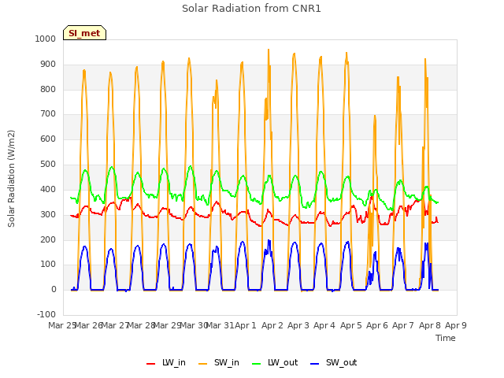Click the Mar 31 x-axis date label
The image size is (504, 378).
tap(220, 325)
